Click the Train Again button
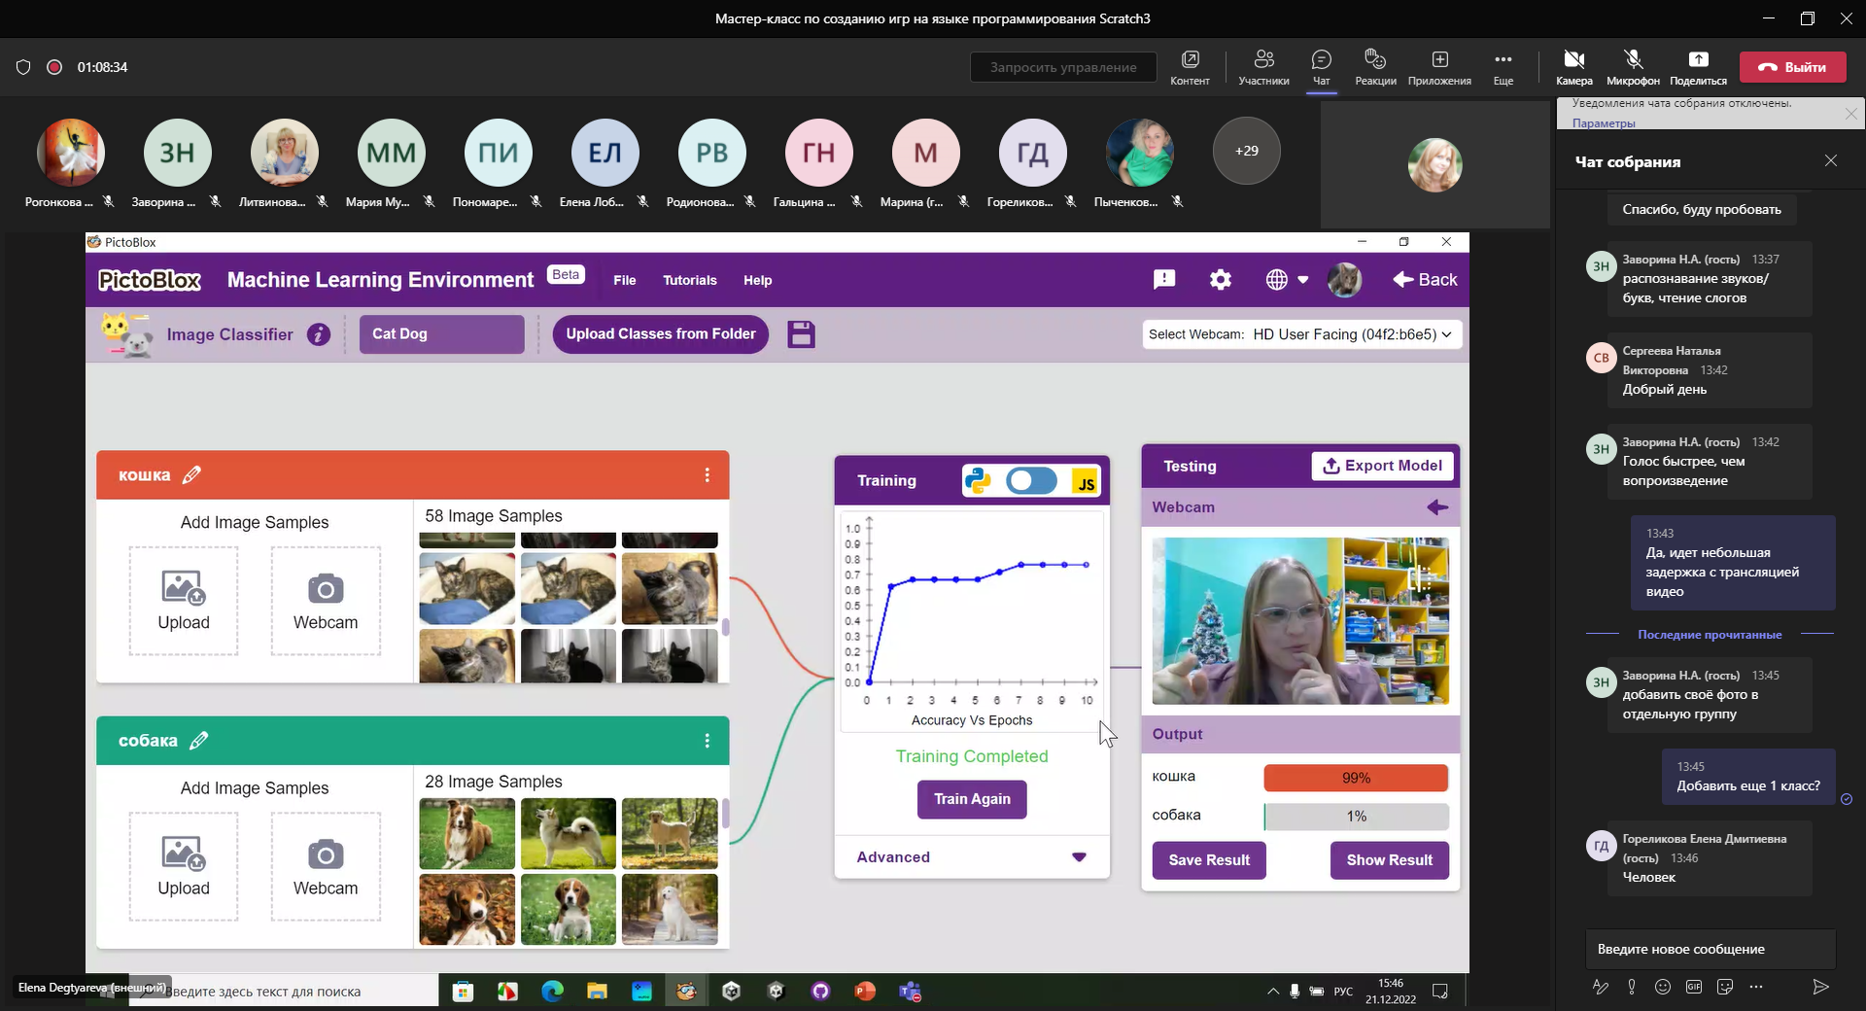Screen dimensions: 1866x1011 click(x=972, y=799)
